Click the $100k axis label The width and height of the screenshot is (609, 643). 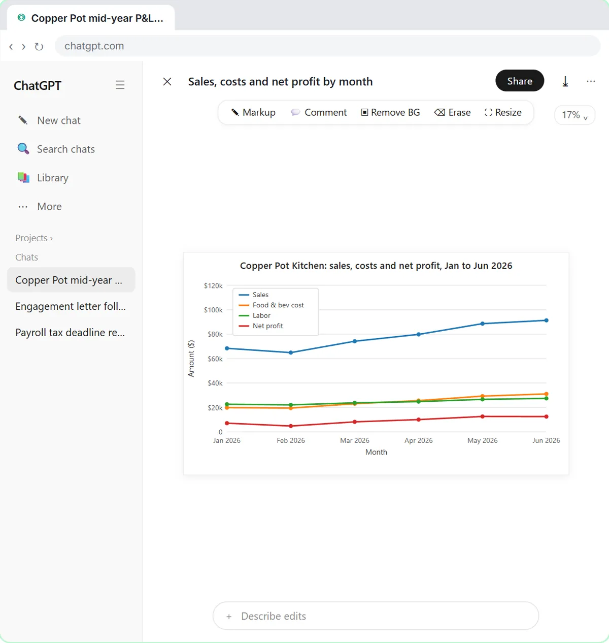coord(213,310)
